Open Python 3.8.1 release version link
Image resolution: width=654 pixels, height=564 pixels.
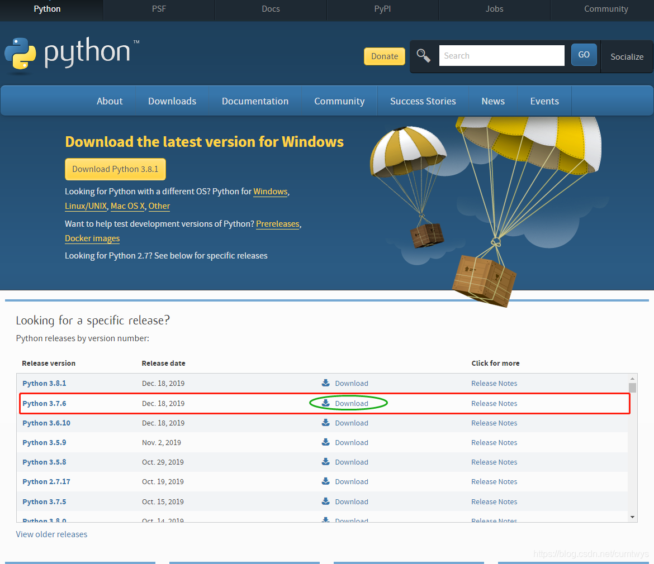tap(44, 383)
